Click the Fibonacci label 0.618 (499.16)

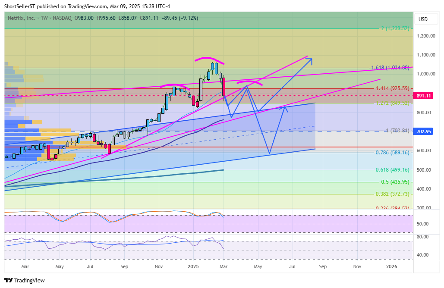(393, 170)
